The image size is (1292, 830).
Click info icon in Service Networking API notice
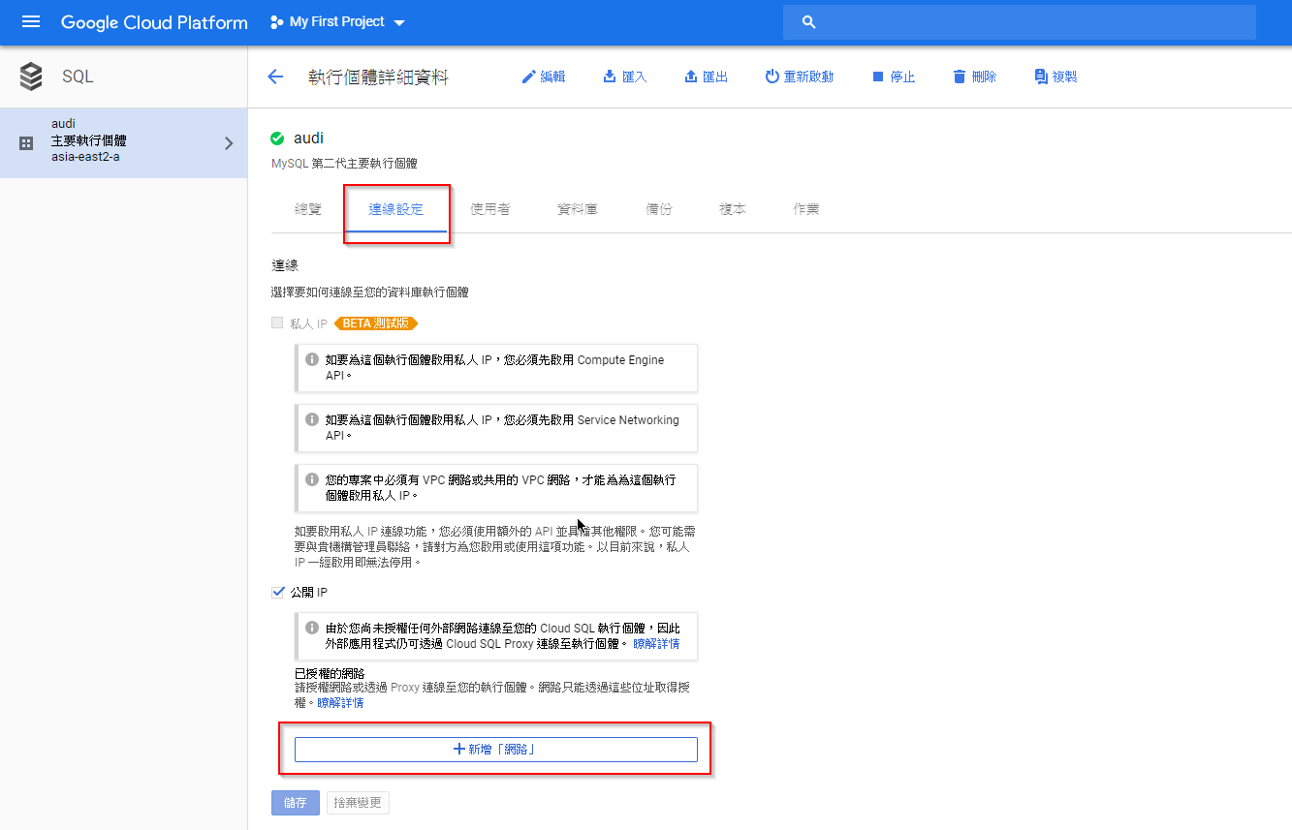coord(312,420)
